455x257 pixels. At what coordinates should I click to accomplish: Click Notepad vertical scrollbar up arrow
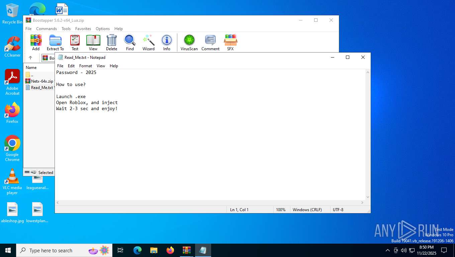(368, 72)
